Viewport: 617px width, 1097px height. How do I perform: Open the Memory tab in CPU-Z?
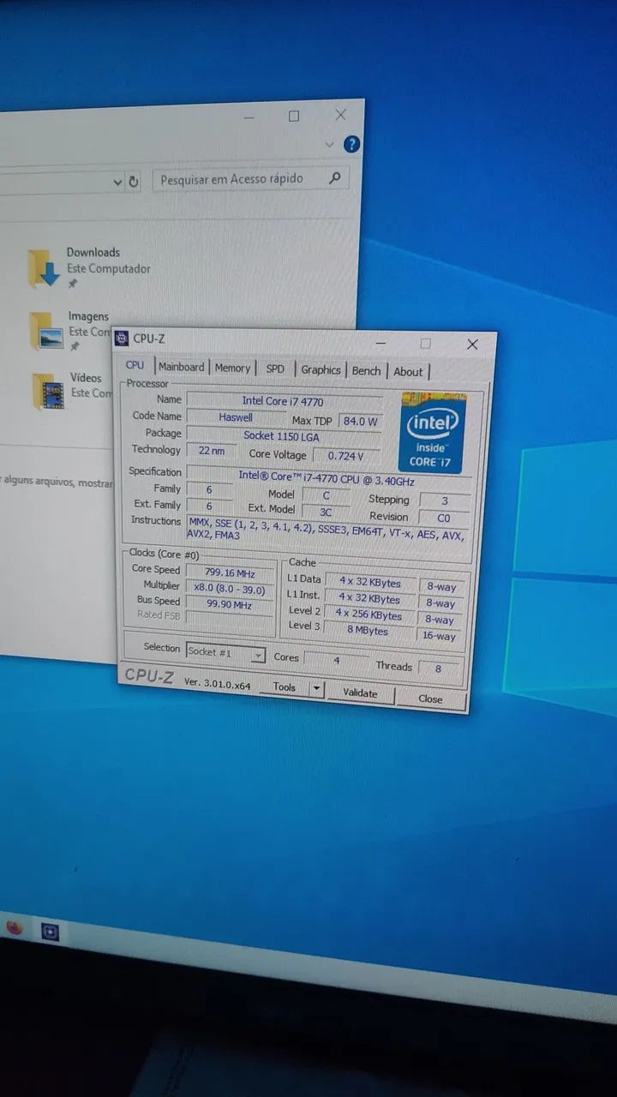pos(232,368)
